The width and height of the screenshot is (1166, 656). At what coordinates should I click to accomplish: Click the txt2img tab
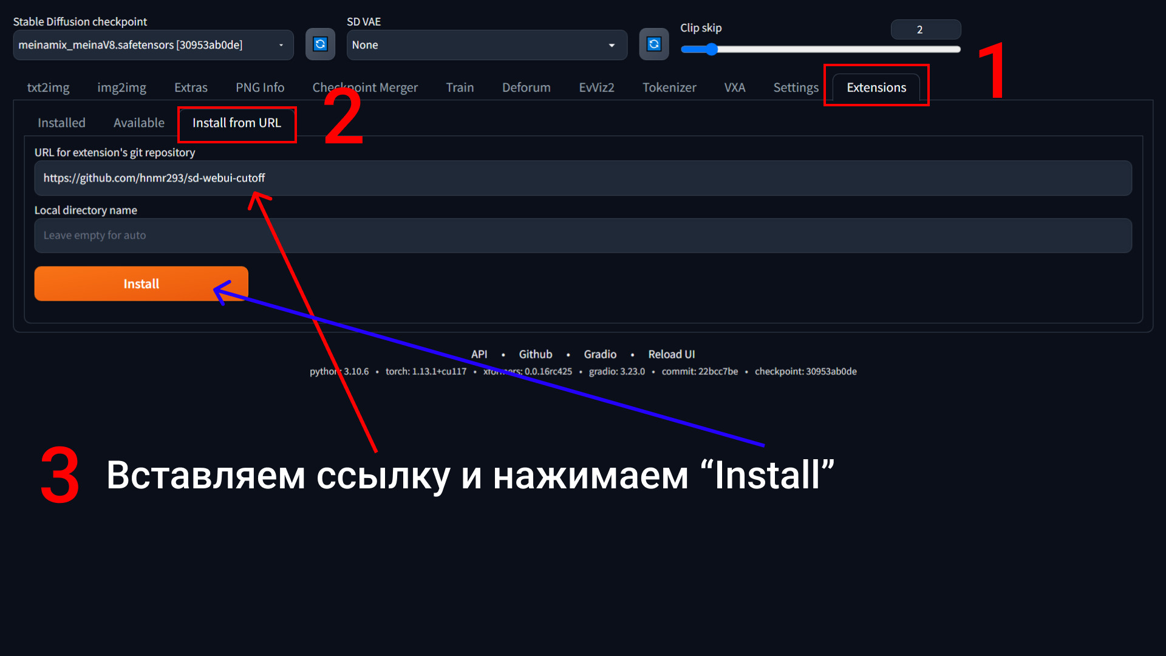[48, 87]
